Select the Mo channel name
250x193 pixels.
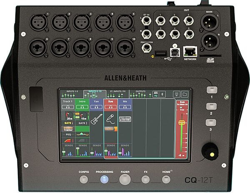125,101
